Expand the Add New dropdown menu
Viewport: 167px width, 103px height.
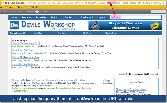tap(16, 12)
